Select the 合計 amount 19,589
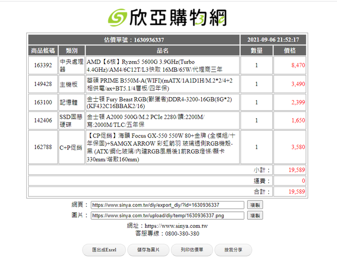This screenshot has height=266, width=337. click(297, 192)
